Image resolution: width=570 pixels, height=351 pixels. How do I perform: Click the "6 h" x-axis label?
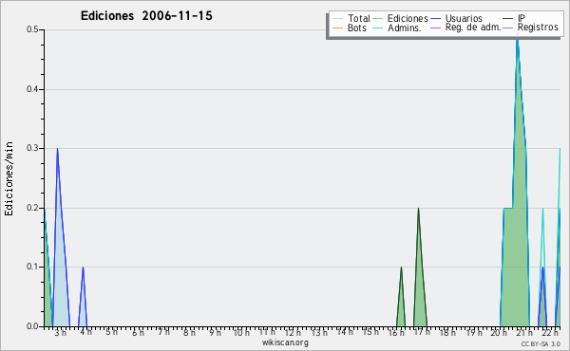[138, 333]
